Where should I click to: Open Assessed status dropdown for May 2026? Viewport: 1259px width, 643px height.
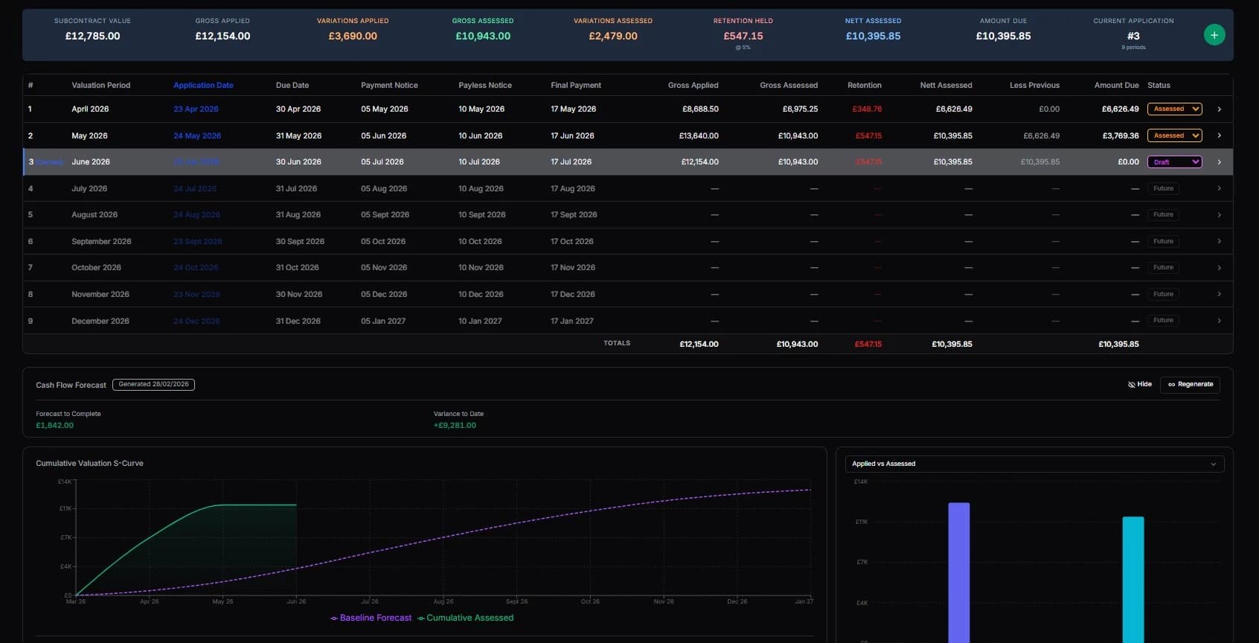click(1174, 135)
